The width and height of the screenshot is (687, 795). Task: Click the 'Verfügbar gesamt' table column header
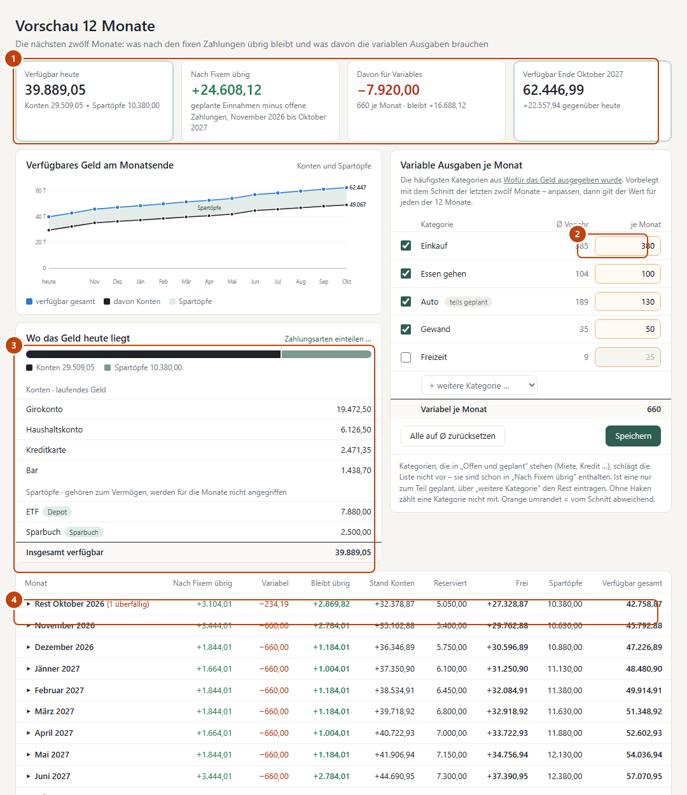coord(632,583)
